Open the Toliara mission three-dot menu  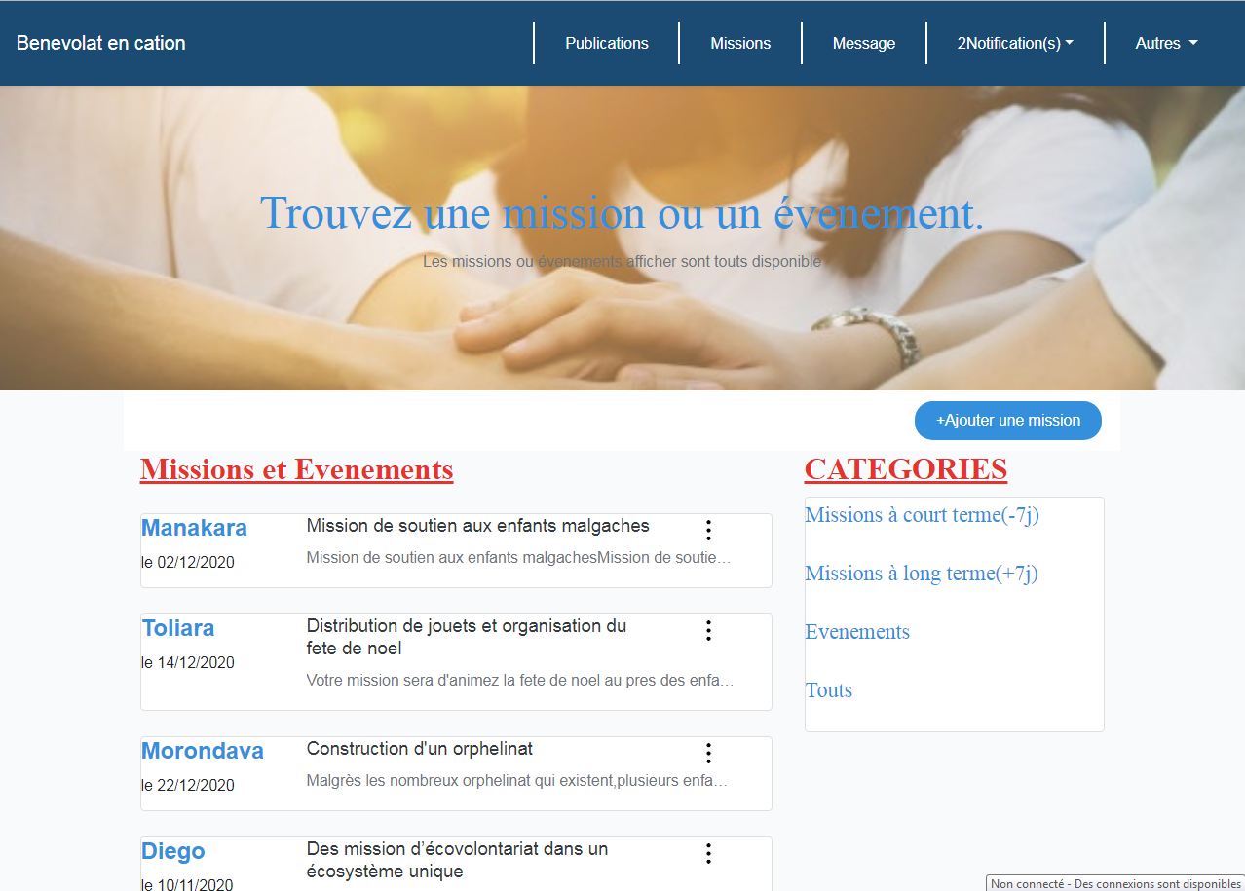coord(708,631)
